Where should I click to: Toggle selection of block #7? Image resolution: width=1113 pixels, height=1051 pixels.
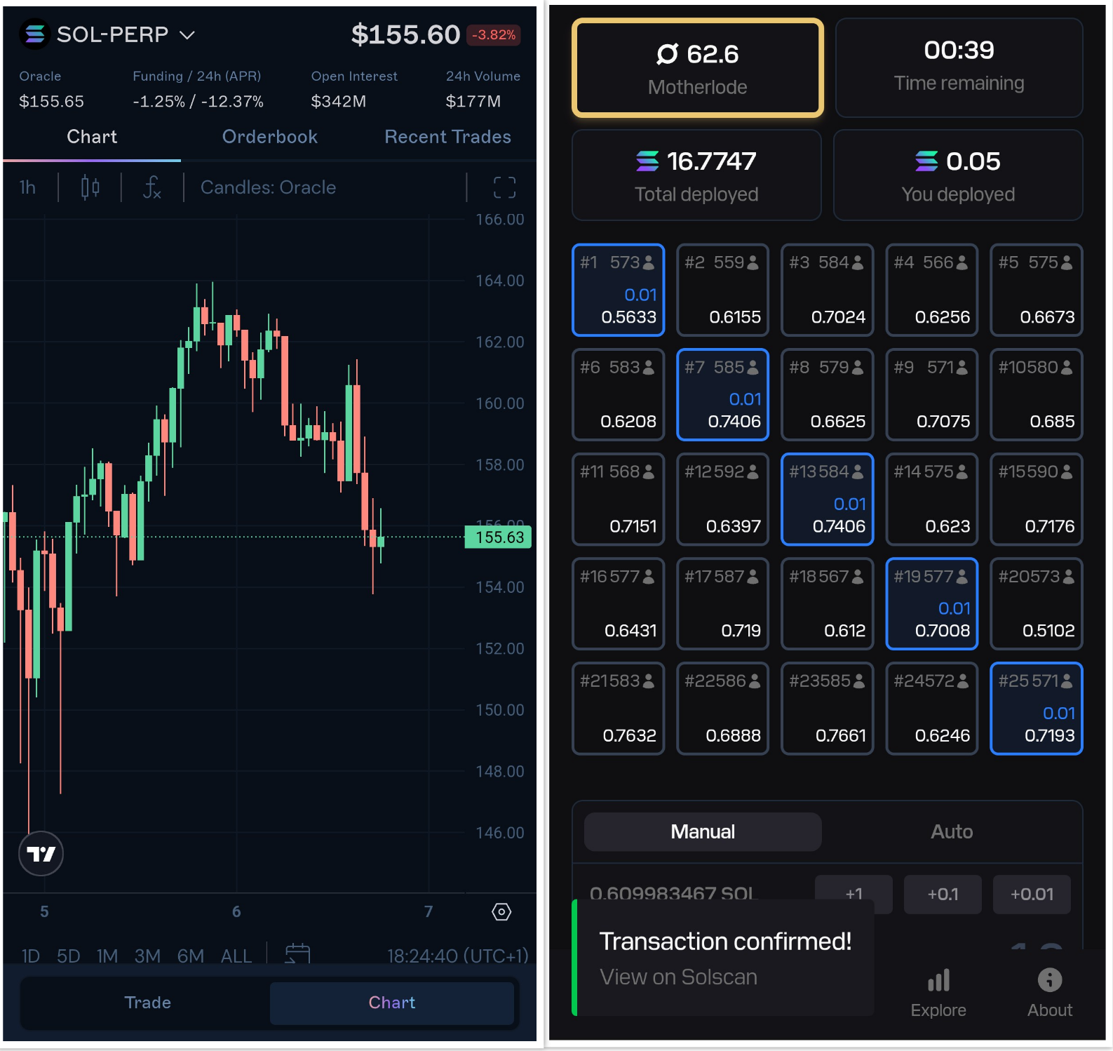pos(722,394)
